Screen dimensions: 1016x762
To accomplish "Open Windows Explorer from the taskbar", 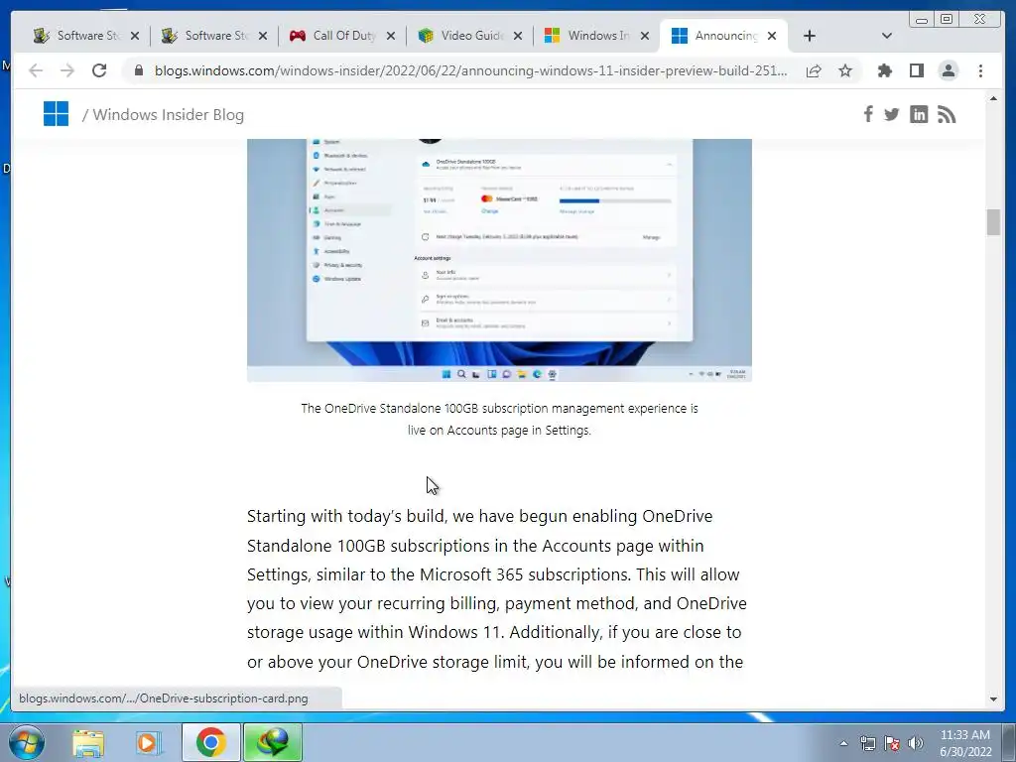I will point(88,742).
